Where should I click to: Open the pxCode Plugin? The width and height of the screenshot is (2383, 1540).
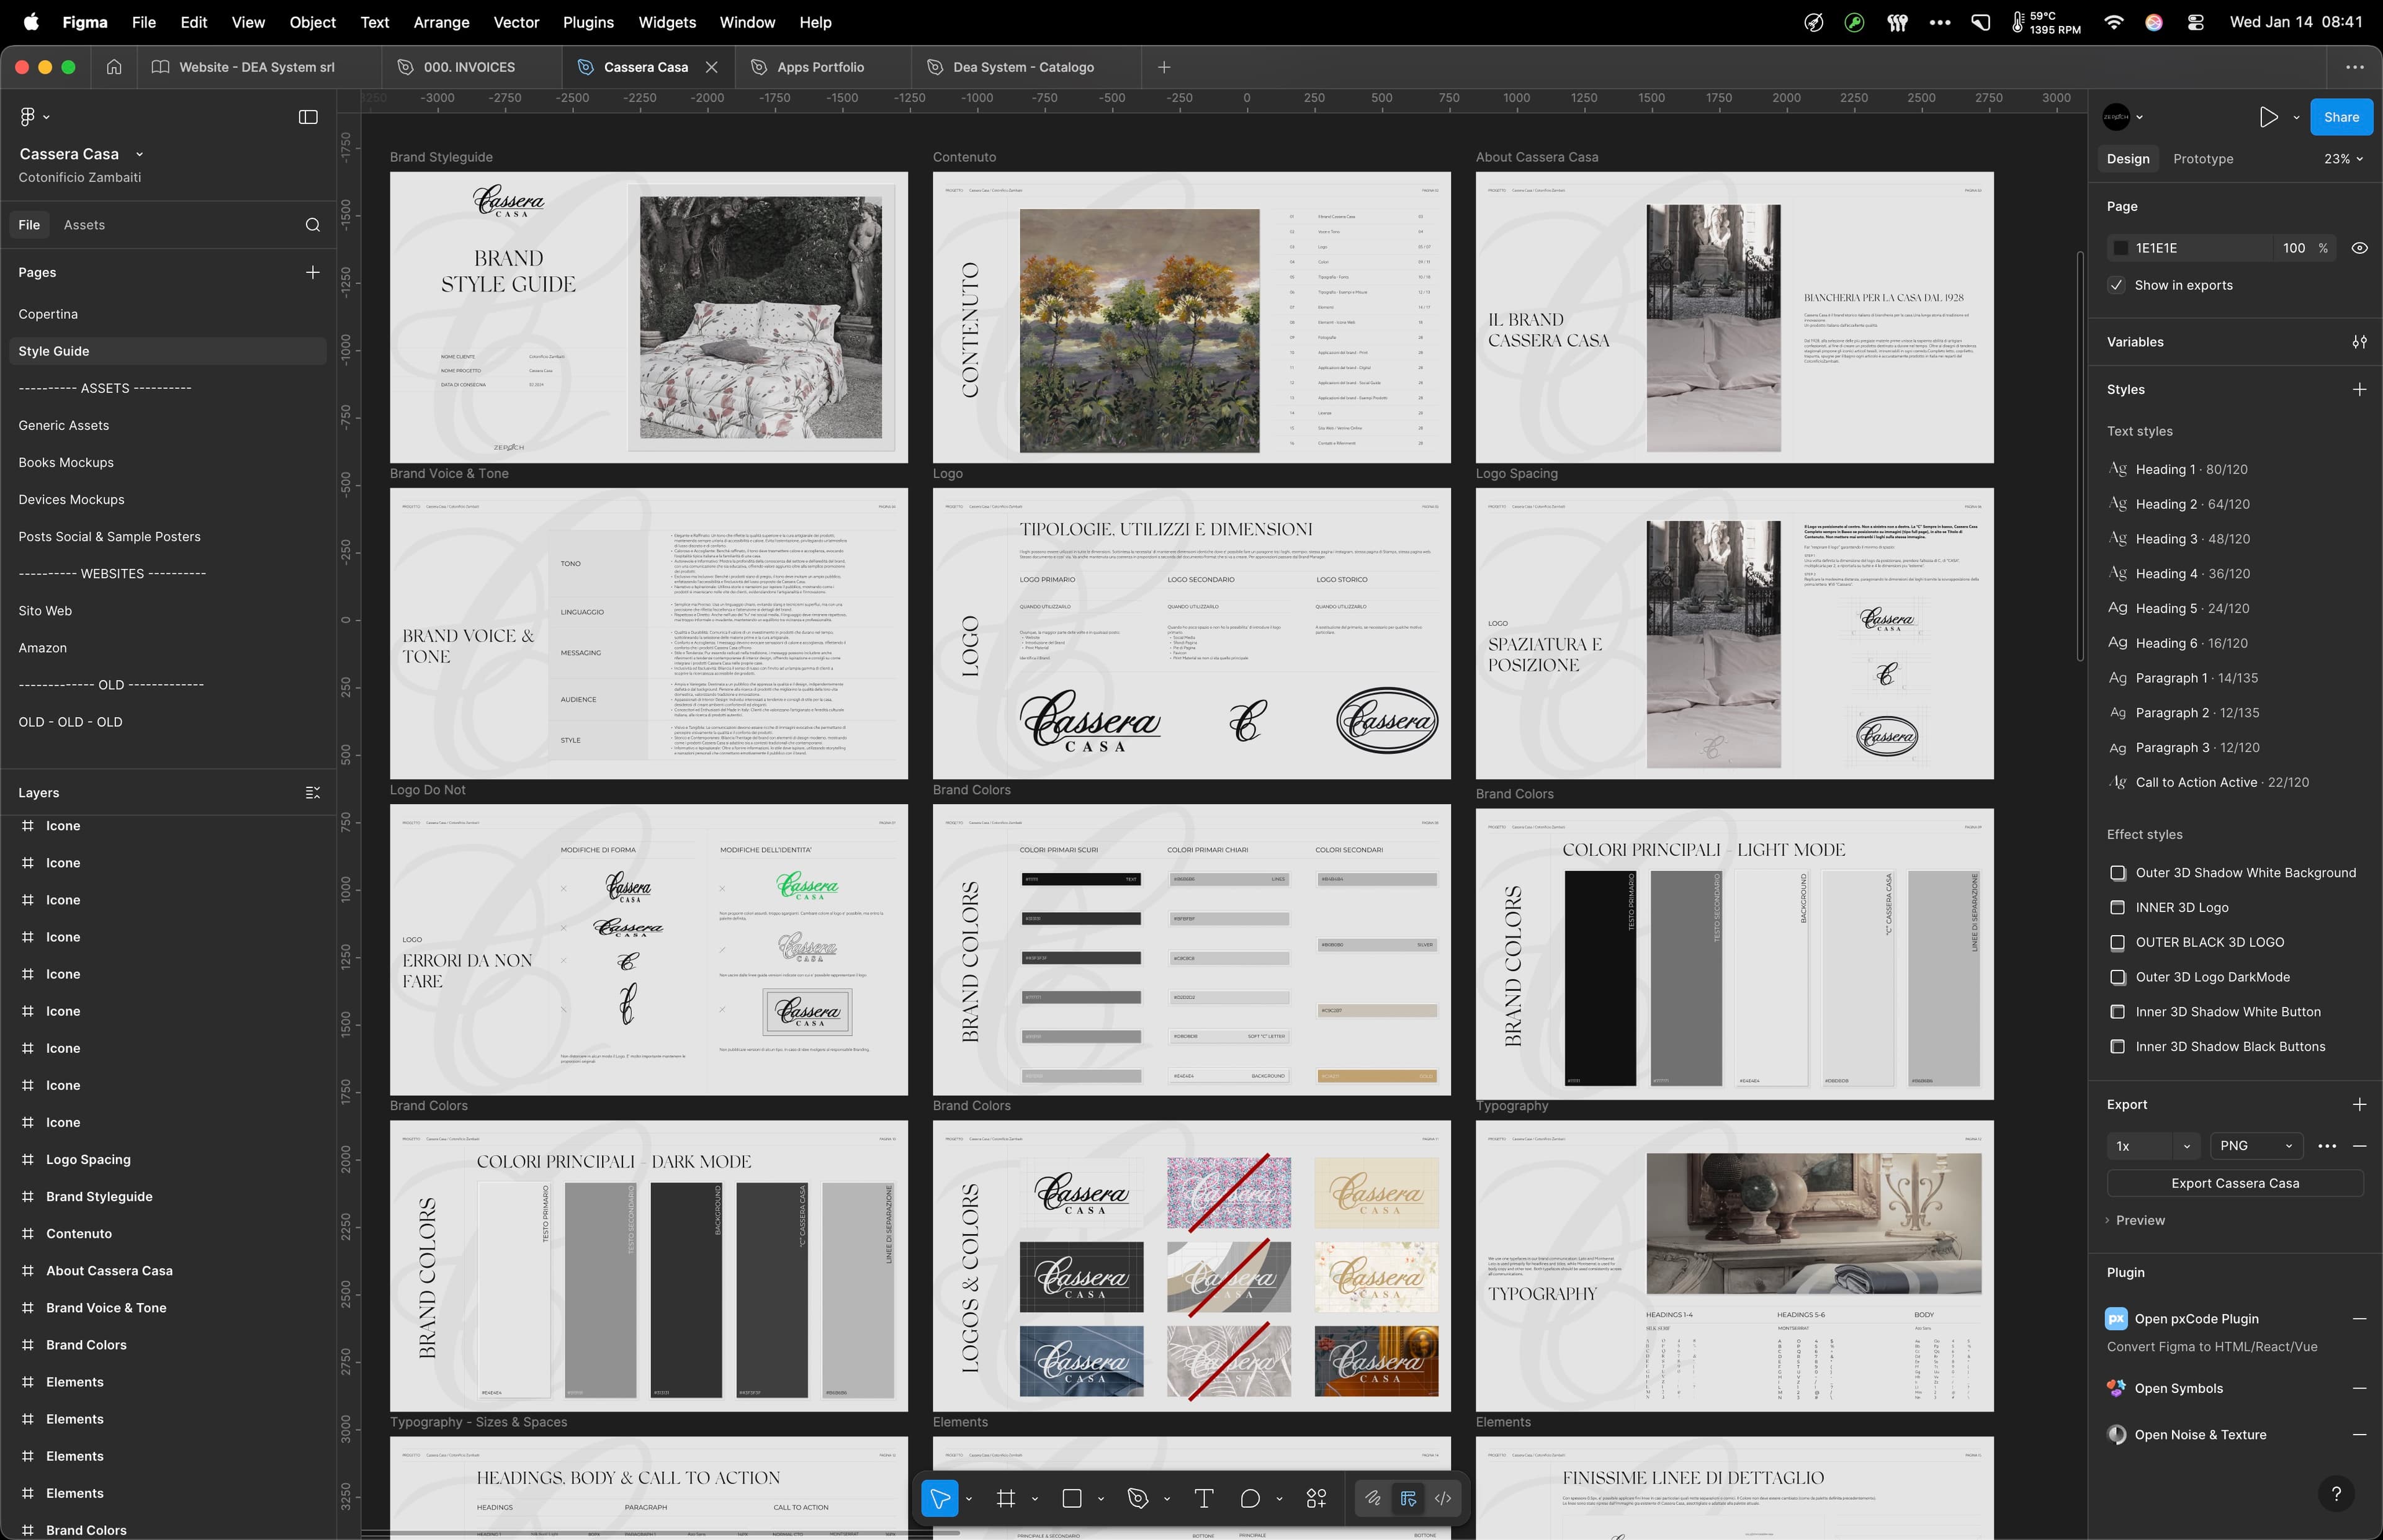coord(2196,1319)
